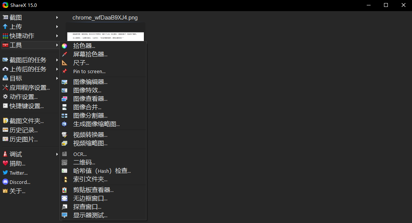
Task: Click the inspect window (探查窗口) icon
Action: pyautogui.click(x=64, y=207)
